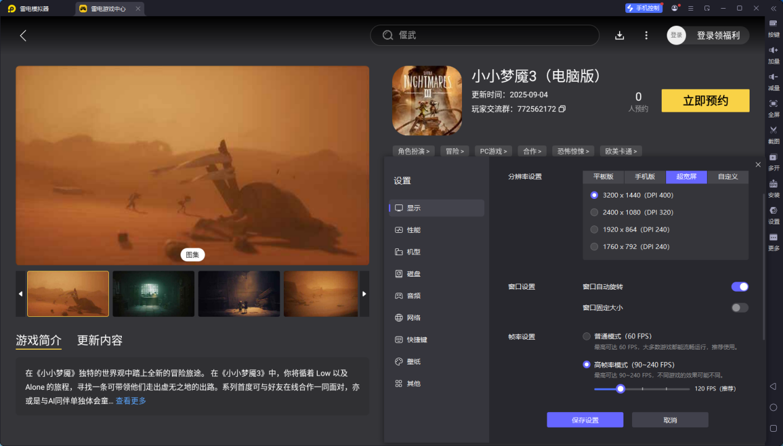783x446 pixels.
Task: Click the 登录领福利 button
Action: [718, 35]
